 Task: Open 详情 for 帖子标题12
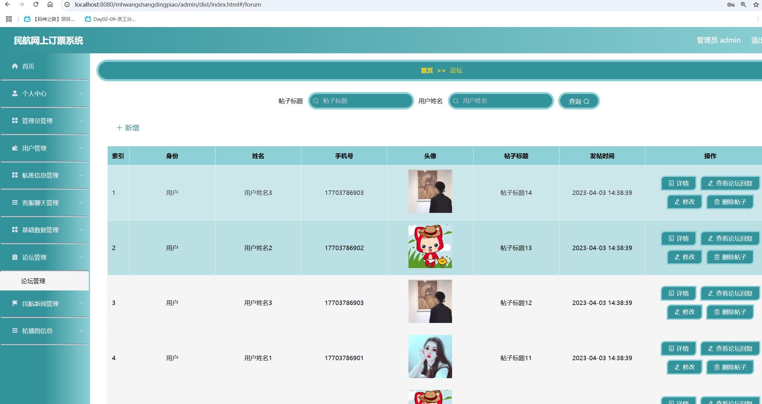(x=679, y=294)
